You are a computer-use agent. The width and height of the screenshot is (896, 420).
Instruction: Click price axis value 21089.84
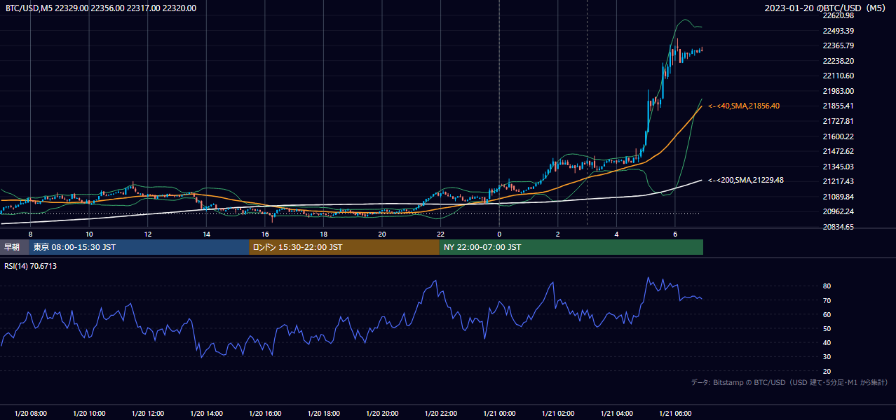pos(838,197)
